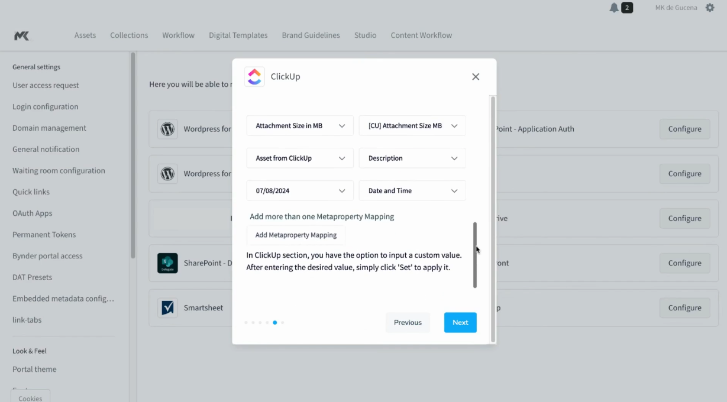Viewport: 727px width, 402px height.
Task: Switch to the Assets tab
Action: click(85, 35)
